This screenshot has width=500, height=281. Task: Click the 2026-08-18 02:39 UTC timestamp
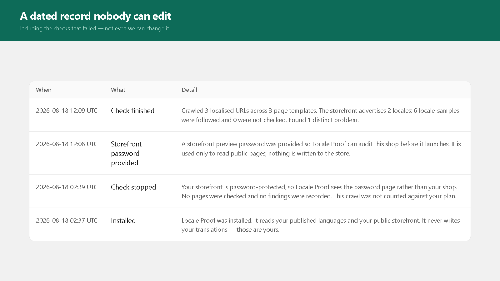(x=67, y=187)
